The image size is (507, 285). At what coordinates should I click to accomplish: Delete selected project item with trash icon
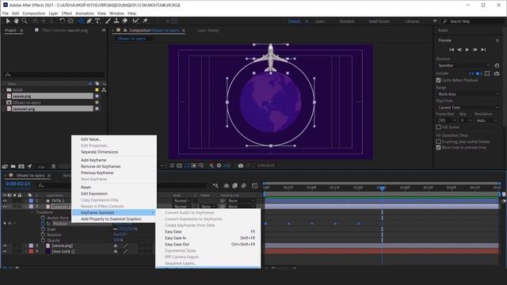54,166
